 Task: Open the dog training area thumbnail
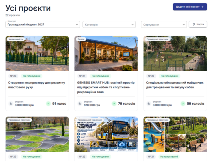coord(175,53)
